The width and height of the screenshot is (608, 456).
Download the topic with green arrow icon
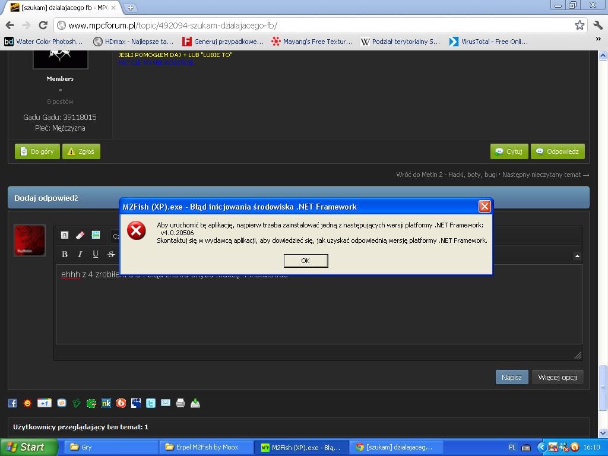point(195,403)
